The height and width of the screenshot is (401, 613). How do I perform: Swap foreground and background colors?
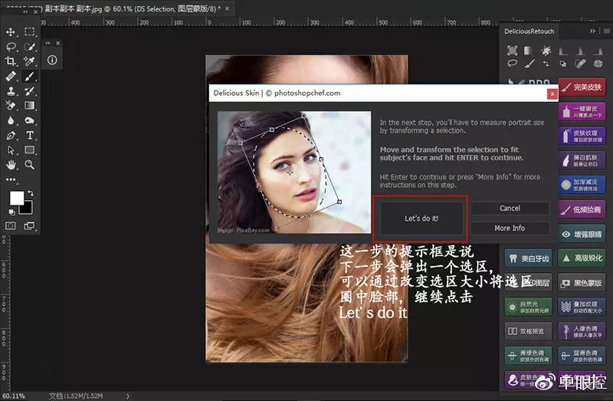click(30, 193)
